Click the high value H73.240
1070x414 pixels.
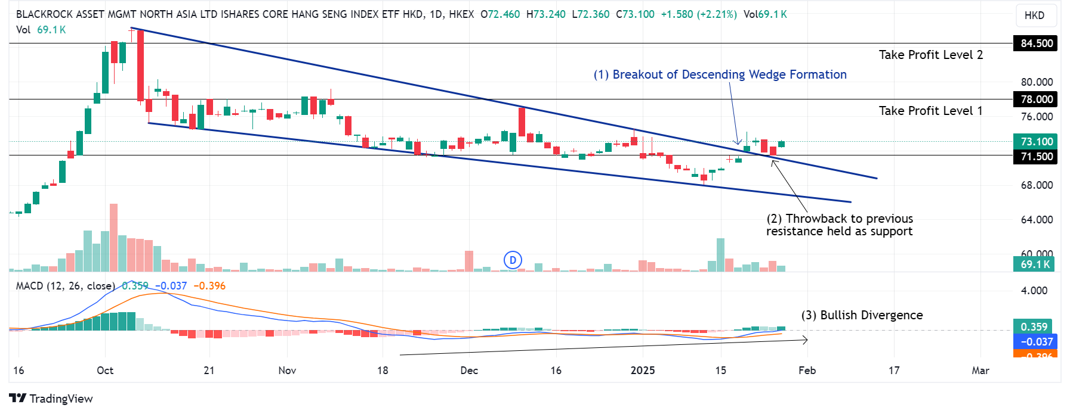pos(546,14)
